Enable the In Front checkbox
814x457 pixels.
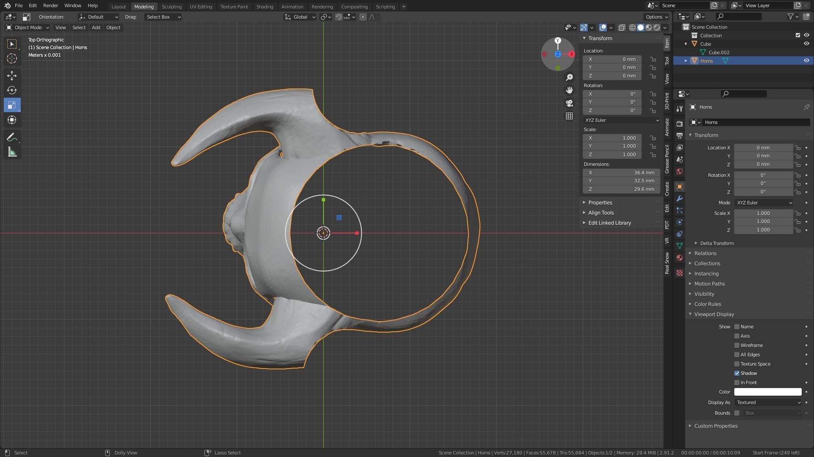point(737,383)
